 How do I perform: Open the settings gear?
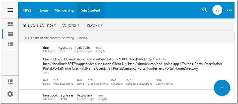(x=10, y=94)
